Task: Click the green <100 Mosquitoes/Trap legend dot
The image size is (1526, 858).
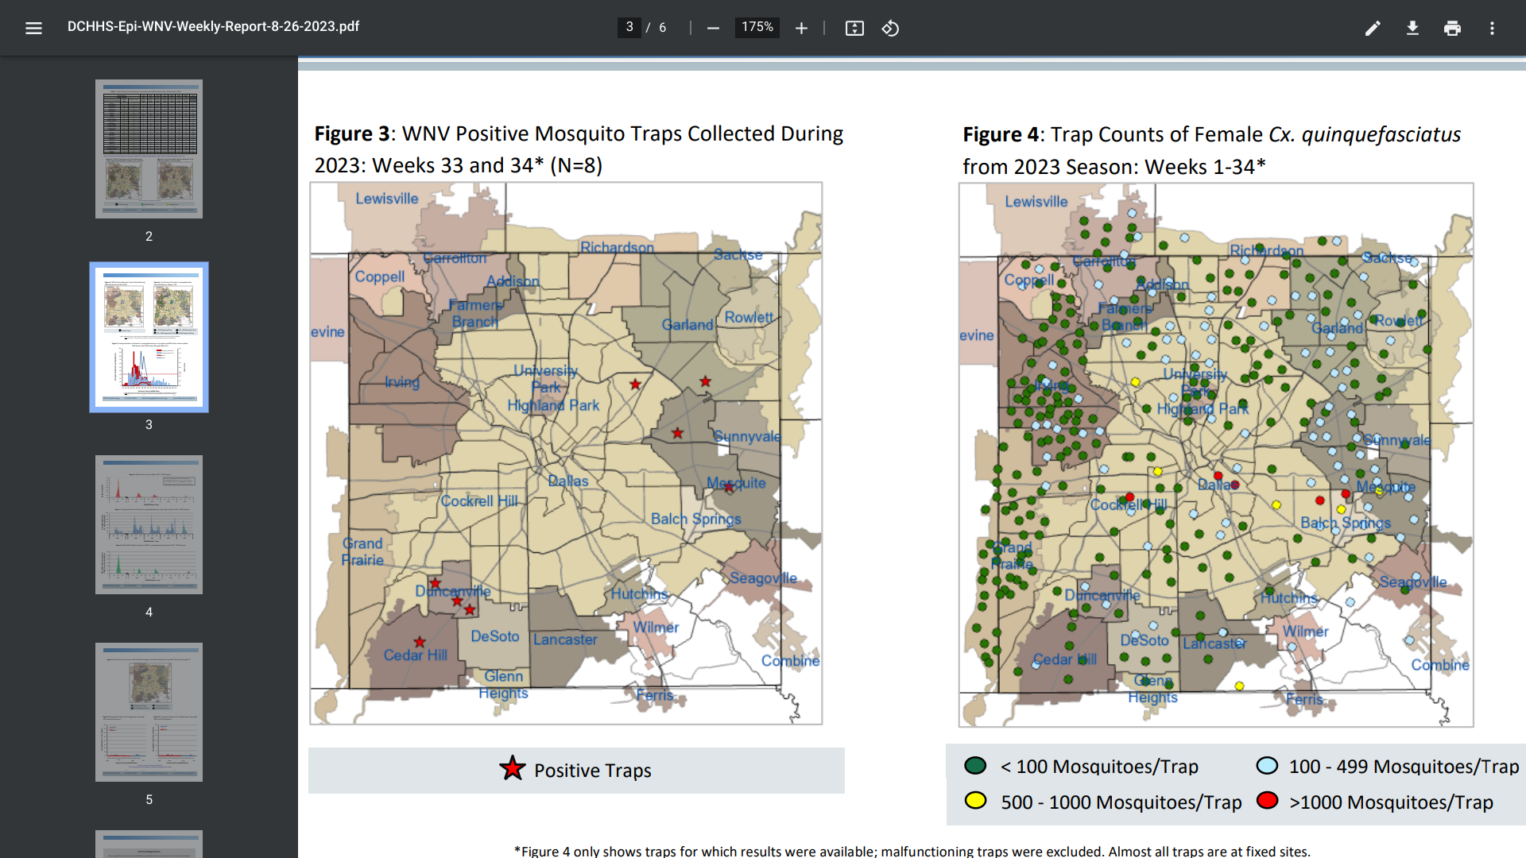Action: coord(975,766)
